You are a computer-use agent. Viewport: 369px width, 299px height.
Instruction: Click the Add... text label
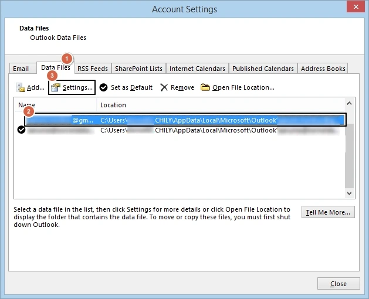(x=36, y=87)
